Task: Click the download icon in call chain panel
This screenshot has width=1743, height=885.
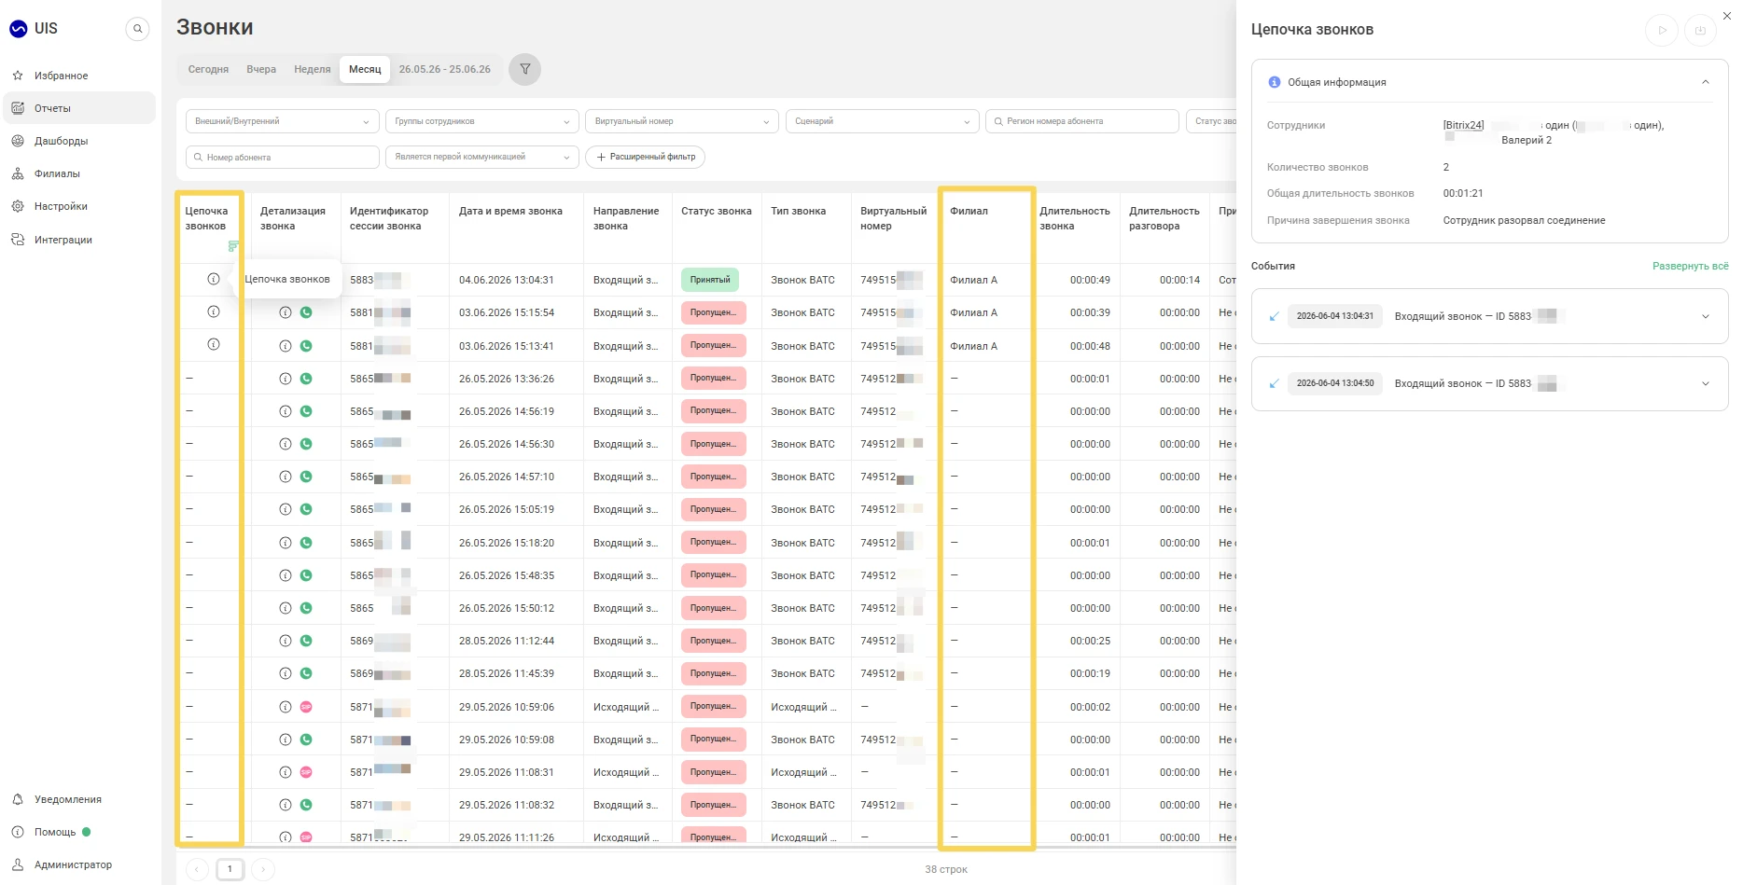Action: pyautogui.click(x=1700, y=30)
